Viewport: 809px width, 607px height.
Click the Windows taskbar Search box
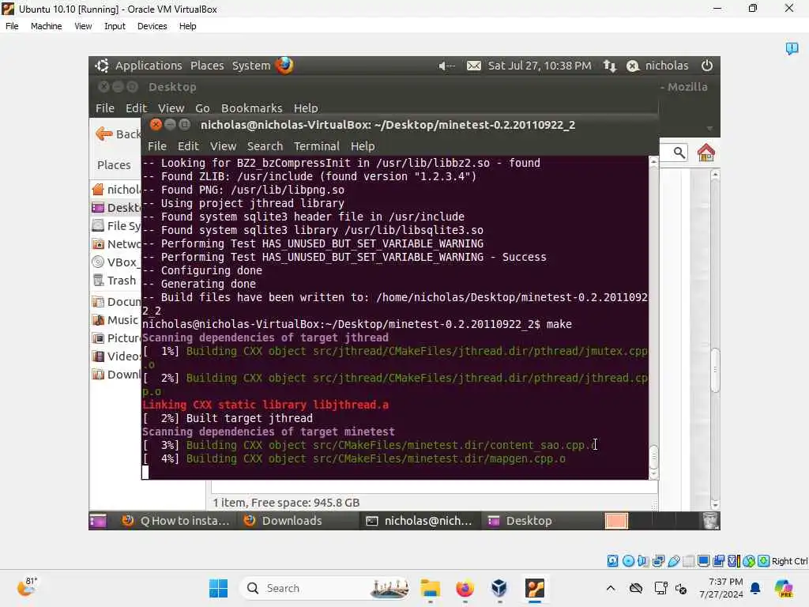click(326, 588)
